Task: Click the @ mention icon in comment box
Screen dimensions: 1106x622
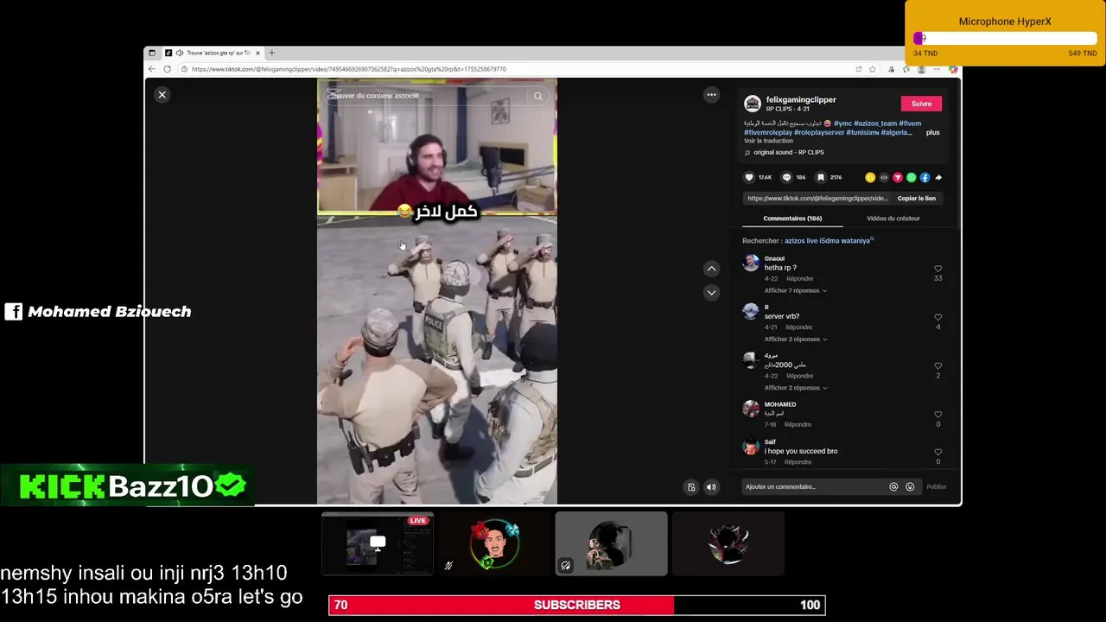Action: [x=893, y=487]
